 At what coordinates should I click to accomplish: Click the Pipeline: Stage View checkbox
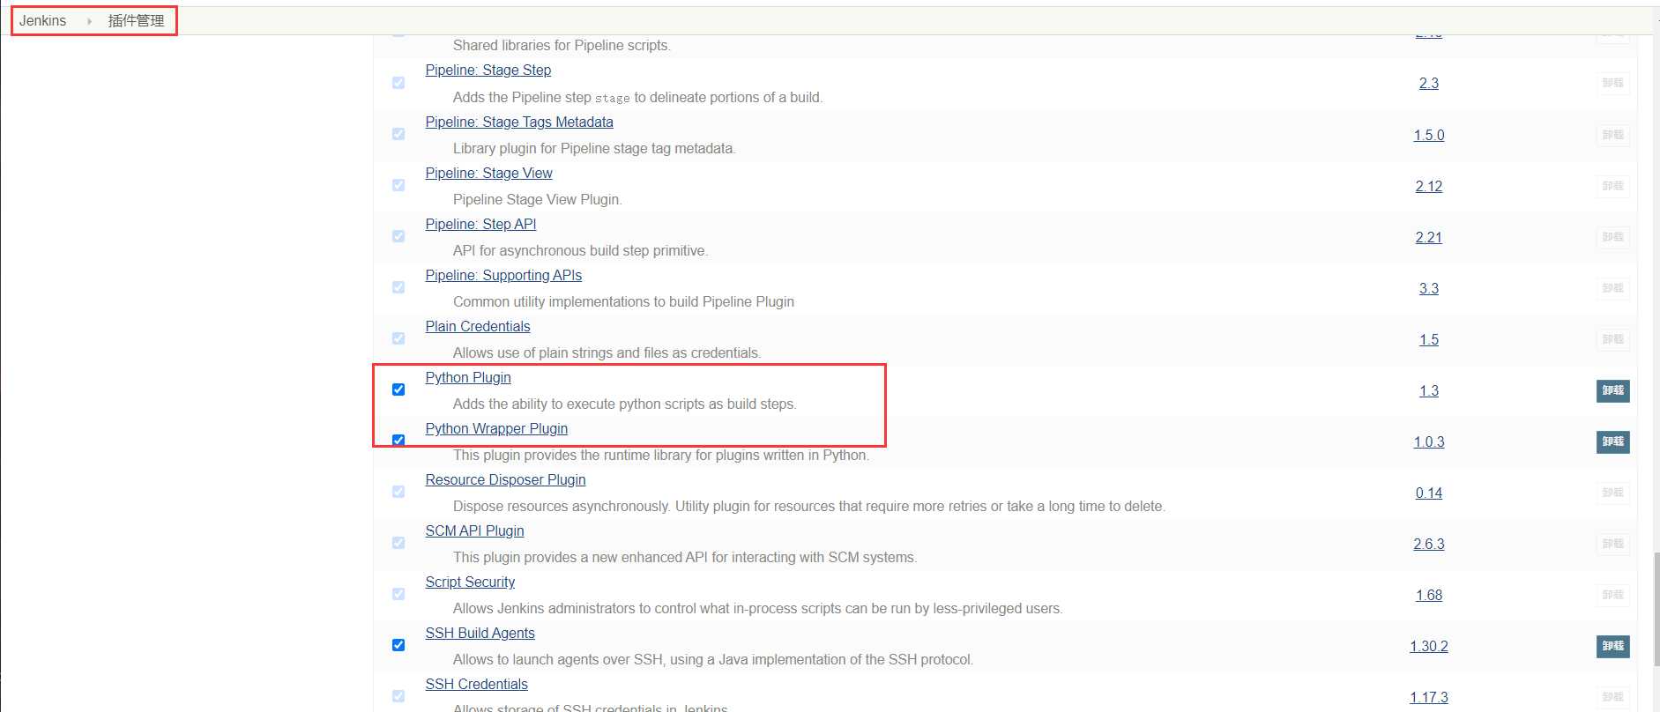click(398, 185)
